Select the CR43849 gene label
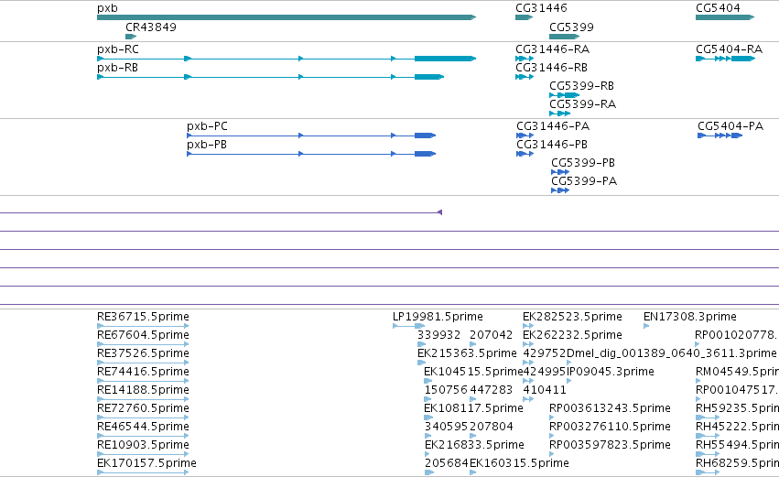This screenshot has height=477, width=779. click(150, 27)
